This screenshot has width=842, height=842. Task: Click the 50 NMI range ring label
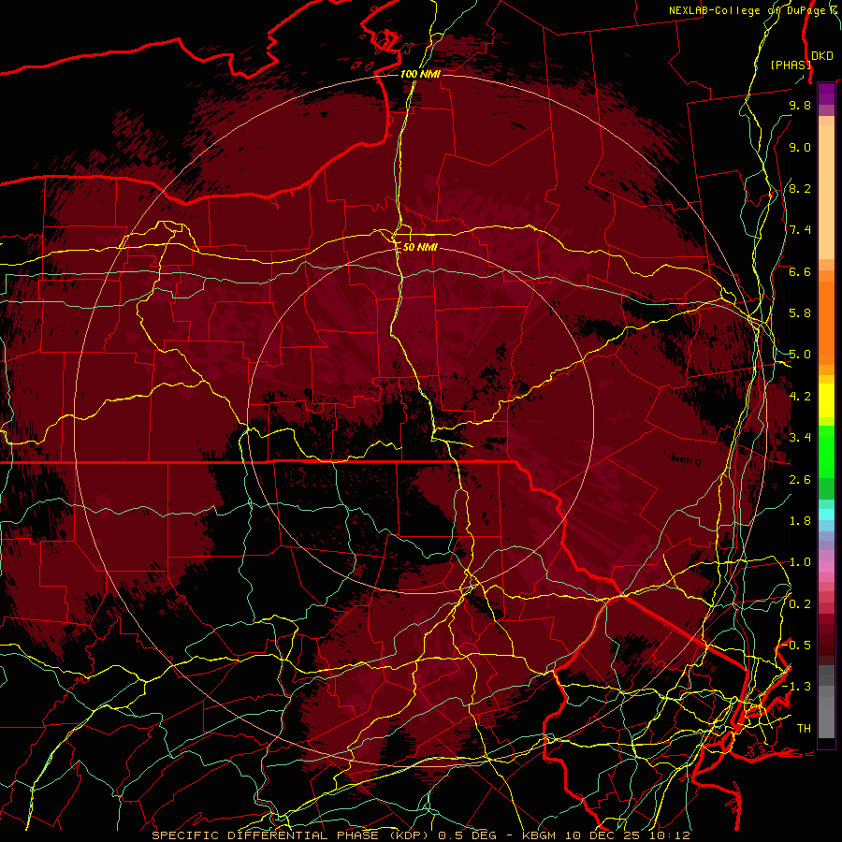pos(420,247)
